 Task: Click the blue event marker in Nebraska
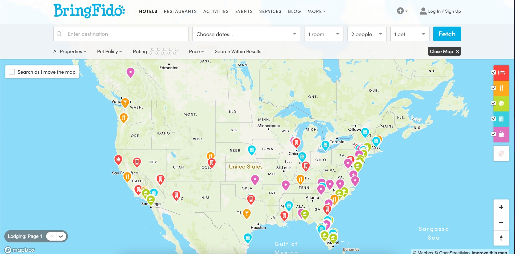252,150
